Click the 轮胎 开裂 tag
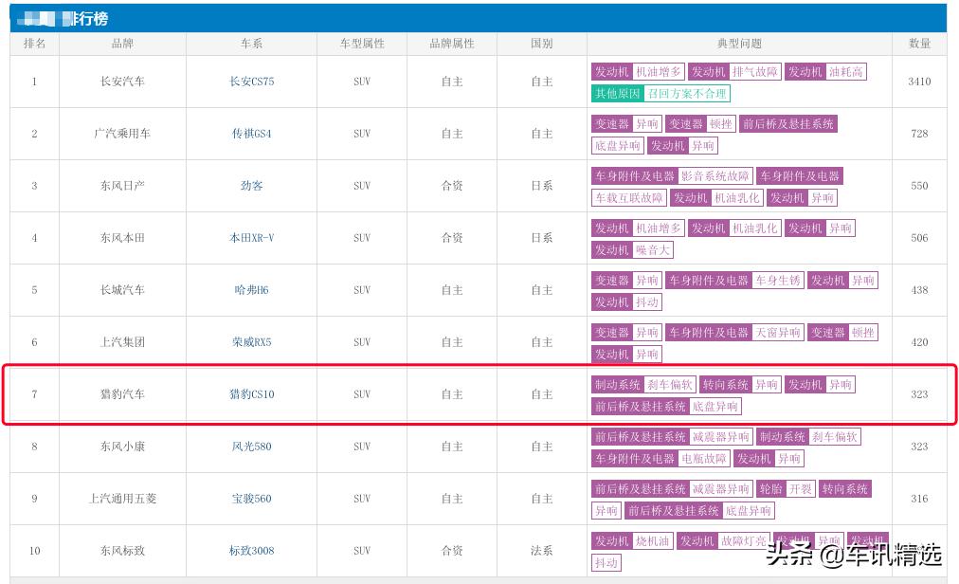The width and height of the screenshot is (959, 584). pyautogui.click(x=786, y=488)
